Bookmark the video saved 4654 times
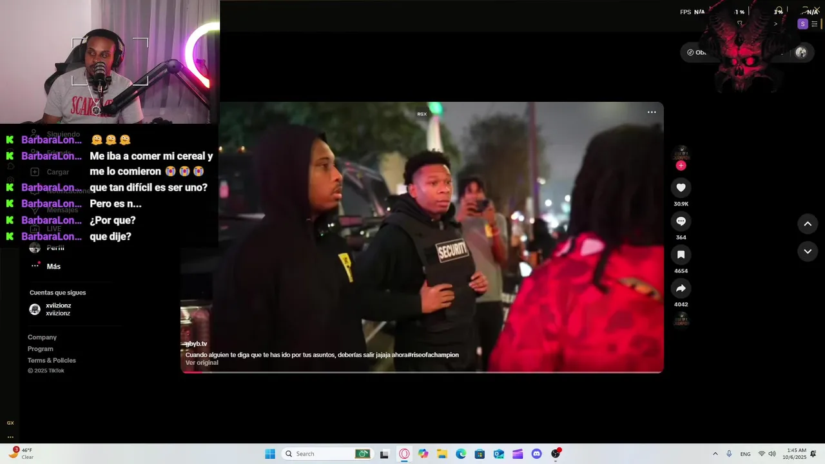Image resolution: width=825 pixels, height=464 pixels. (x=681, y=255)
